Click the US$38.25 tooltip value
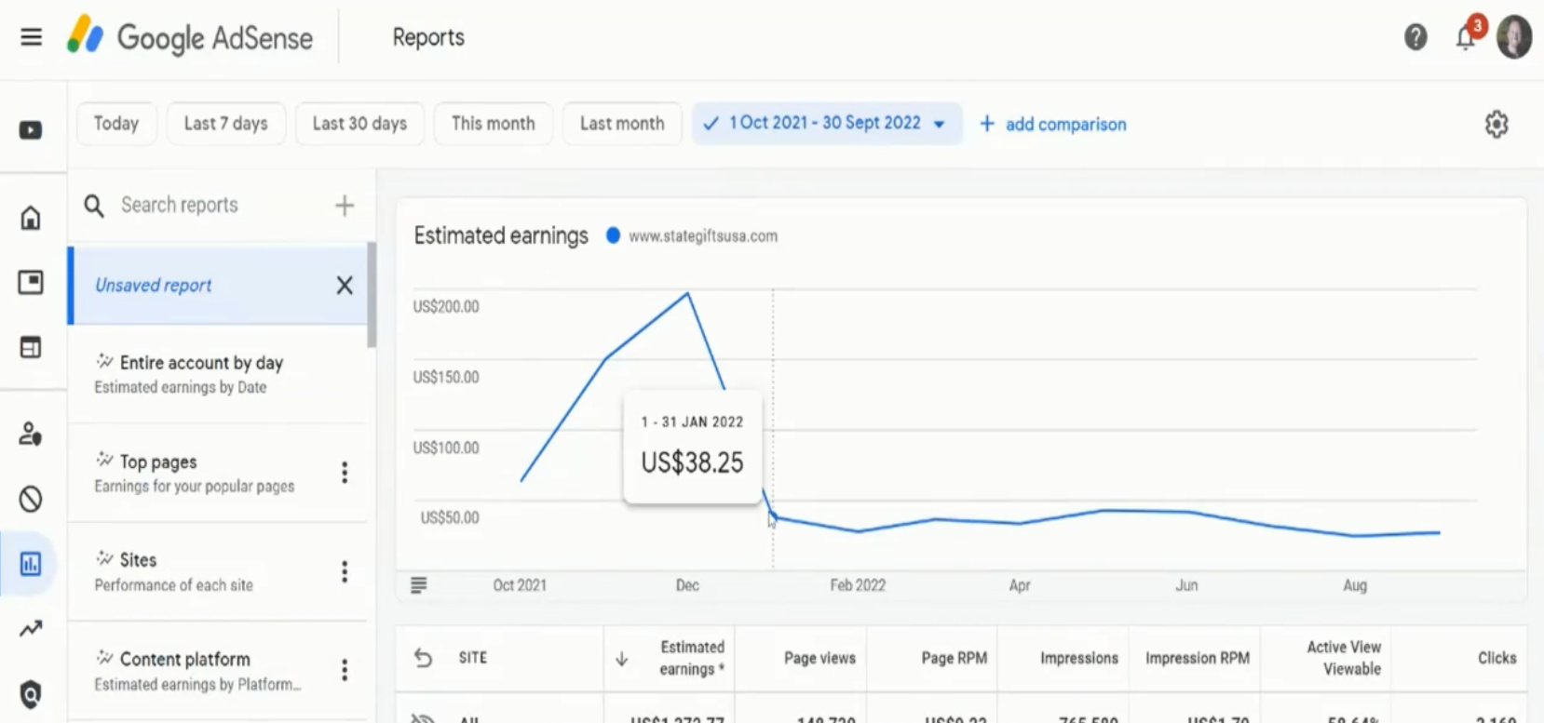Viewport: 1544px width, 723px height. tap(692, 462)
